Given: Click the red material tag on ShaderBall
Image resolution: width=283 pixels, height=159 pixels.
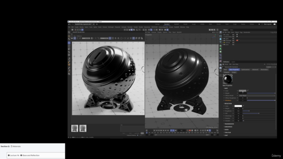Looking at the screenshot, I should (237, 41).
